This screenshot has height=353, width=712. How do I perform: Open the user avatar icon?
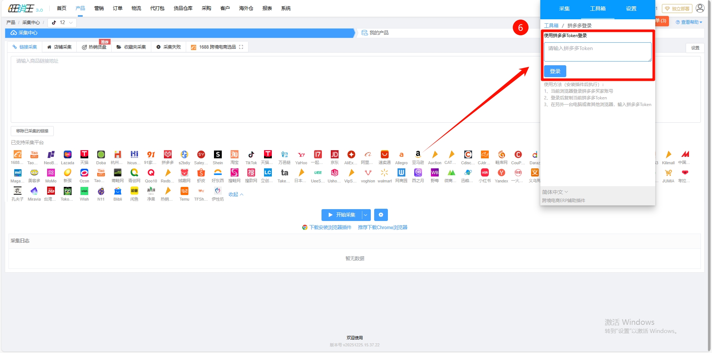coord(700,8)
